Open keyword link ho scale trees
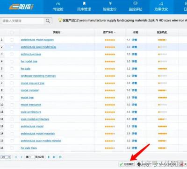Viewport: 187px width, 169px height. 29,148
